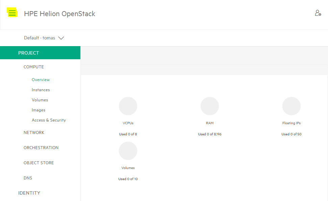This screenshot has height=201, width=328.
Task: Open the Default · tomas project dropdown
Action: coord(44,38)
